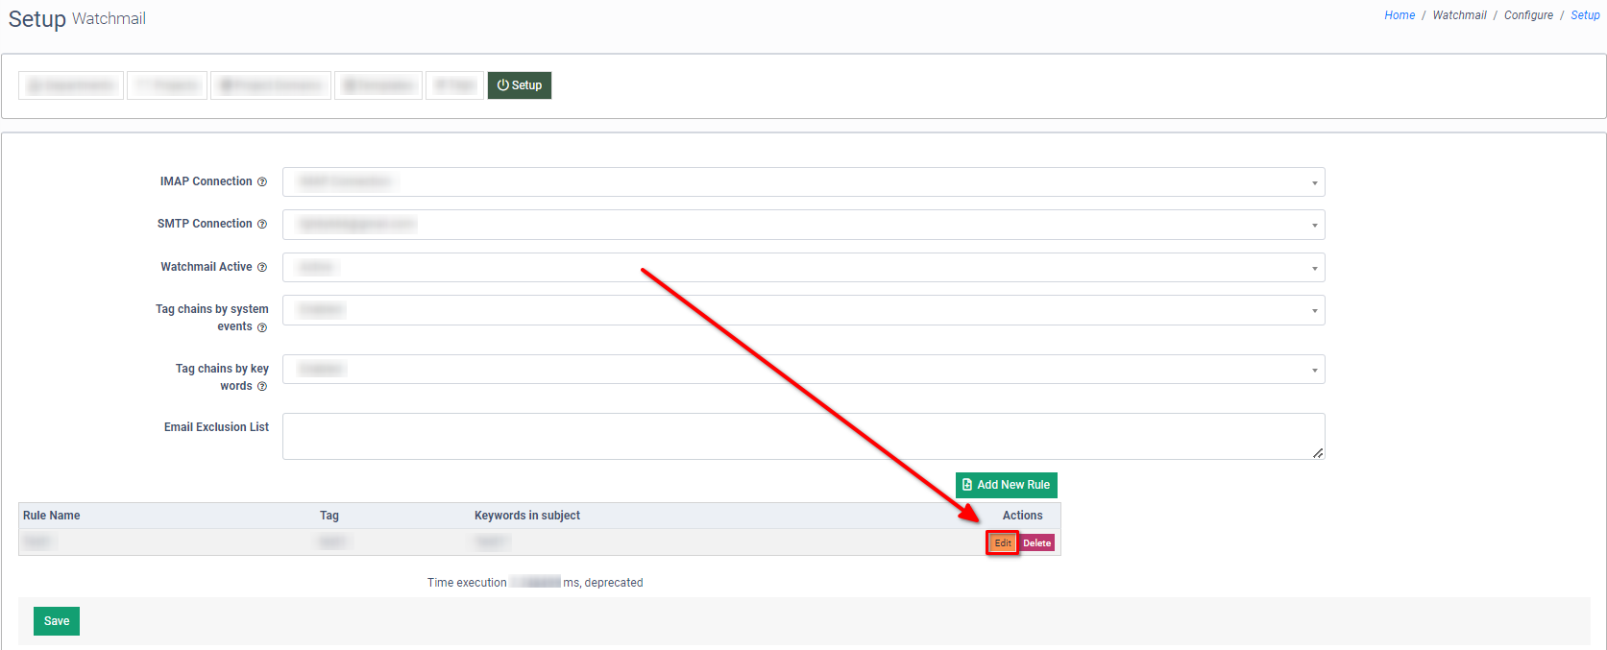Screen dimensions: 1607x650
Task: Select the Setup tab
Action: coord(520,85)
